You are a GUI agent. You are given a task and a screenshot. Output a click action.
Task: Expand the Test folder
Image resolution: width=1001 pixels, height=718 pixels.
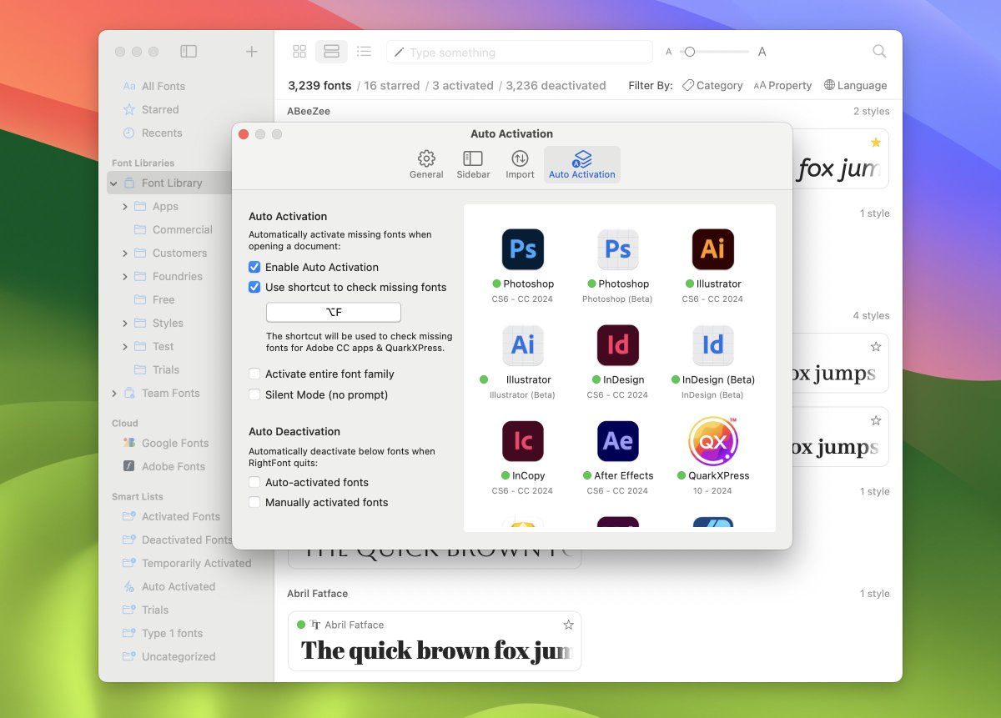click(125, 346)
